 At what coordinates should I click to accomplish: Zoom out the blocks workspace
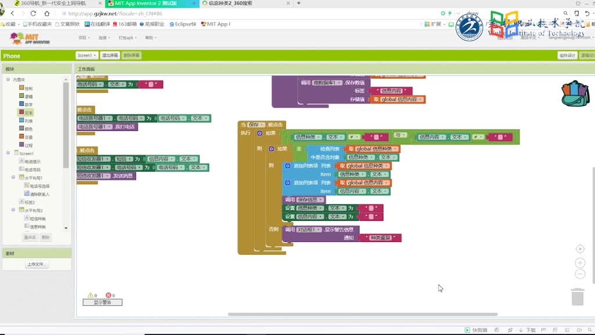580,274
